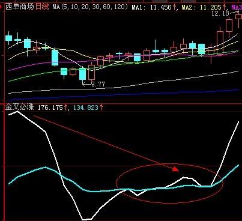Click the red triangle arrowhead marker
The height and width of the screenshot is (221, 242).
coord(175,169)
